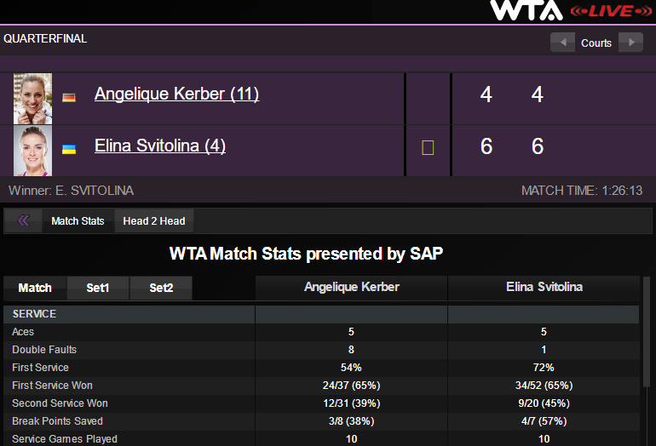Show Set2 statistics

point(161,288)
